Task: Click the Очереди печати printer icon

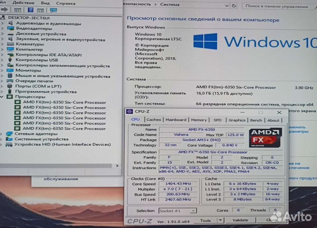Action: click(10, 81)
